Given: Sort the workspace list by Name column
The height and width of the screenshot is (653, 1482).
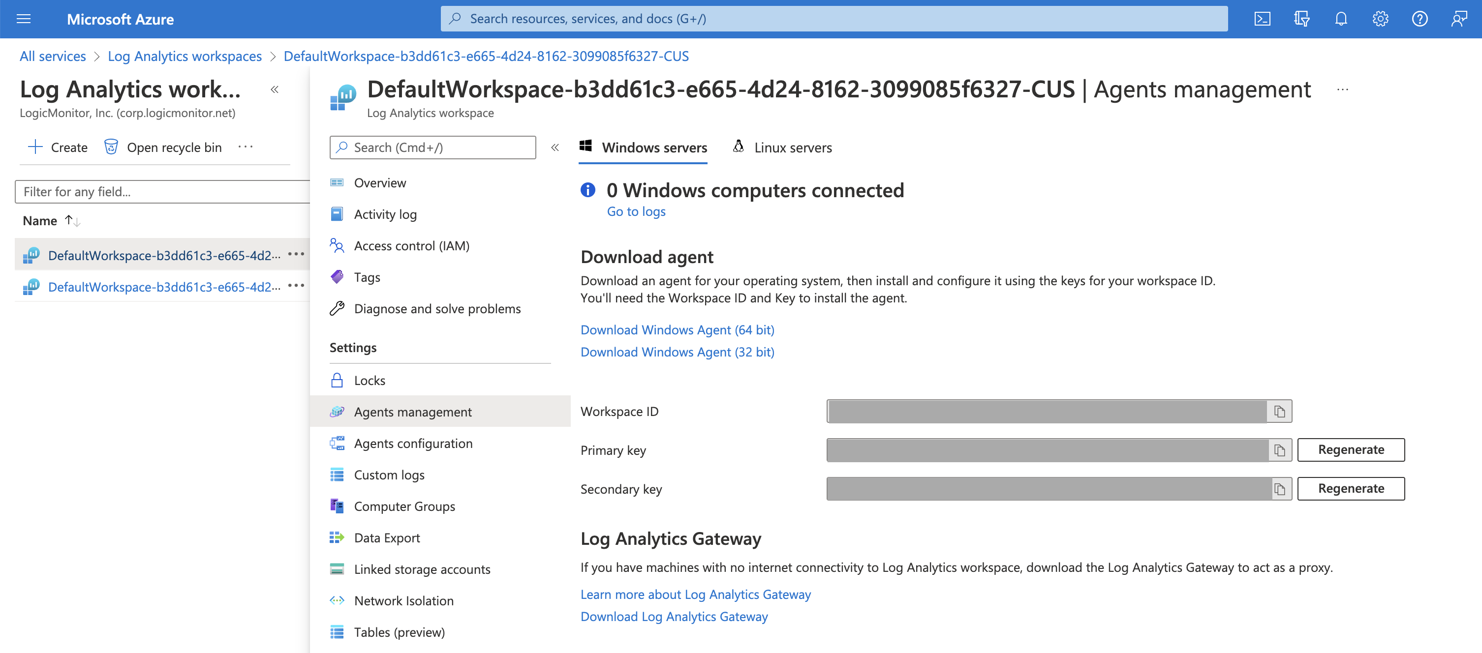Looking at the screenshot, I should (51, 221).
